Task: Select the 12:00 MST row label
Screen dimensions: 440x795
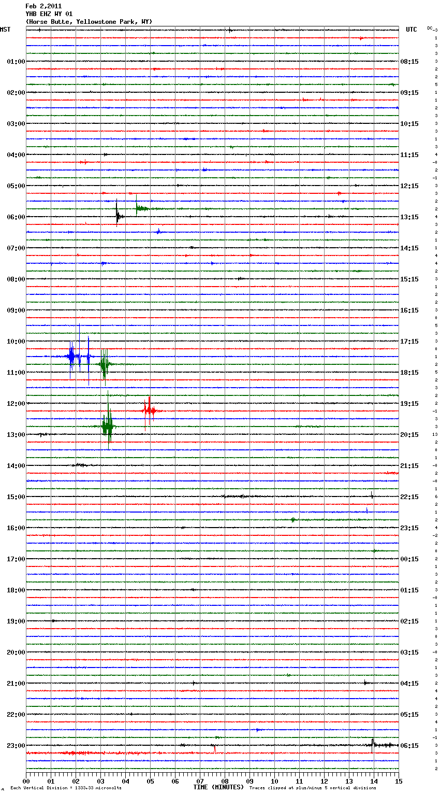Action: click(x=16, y=404)
